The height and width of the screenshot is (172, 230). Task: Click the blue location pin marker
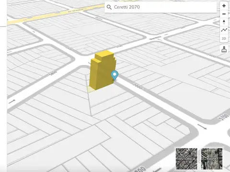pos(115,75)
